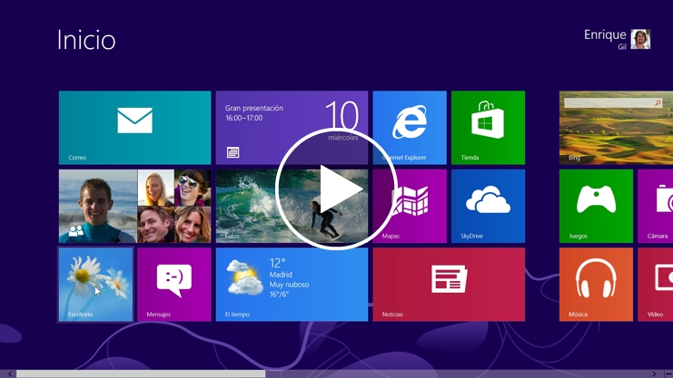
Task: Open the Cámara tile
Action: point(656,206)
